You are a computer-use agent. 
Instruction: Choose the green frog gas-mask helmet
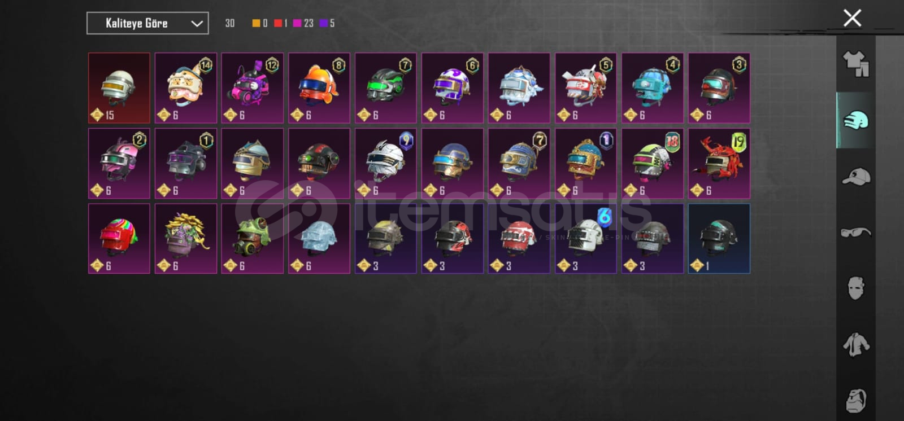(x=253, y=239)
